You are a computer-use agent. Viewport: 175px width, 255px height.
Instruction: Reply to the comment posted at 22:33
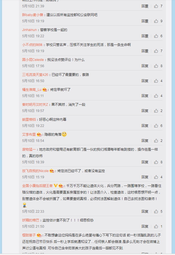click(145, 211)
